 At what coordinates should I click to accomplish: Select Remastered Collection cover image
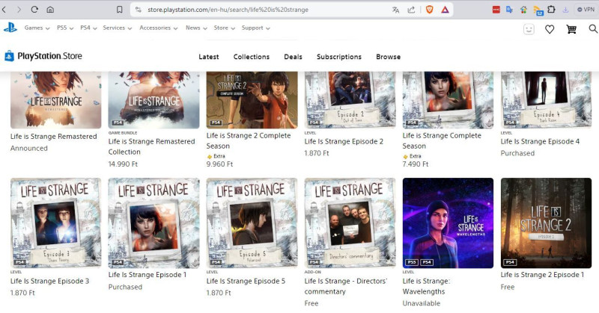154,100
